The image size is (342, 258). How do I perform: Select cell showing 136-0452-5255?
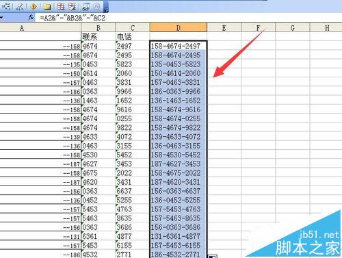pyautogui.click(x=179, y=200)
